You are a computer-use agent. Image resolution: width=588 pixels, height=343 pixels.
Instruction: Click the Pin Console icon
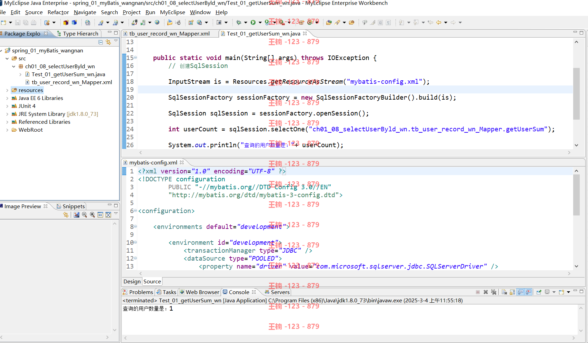tap(539, 292)
